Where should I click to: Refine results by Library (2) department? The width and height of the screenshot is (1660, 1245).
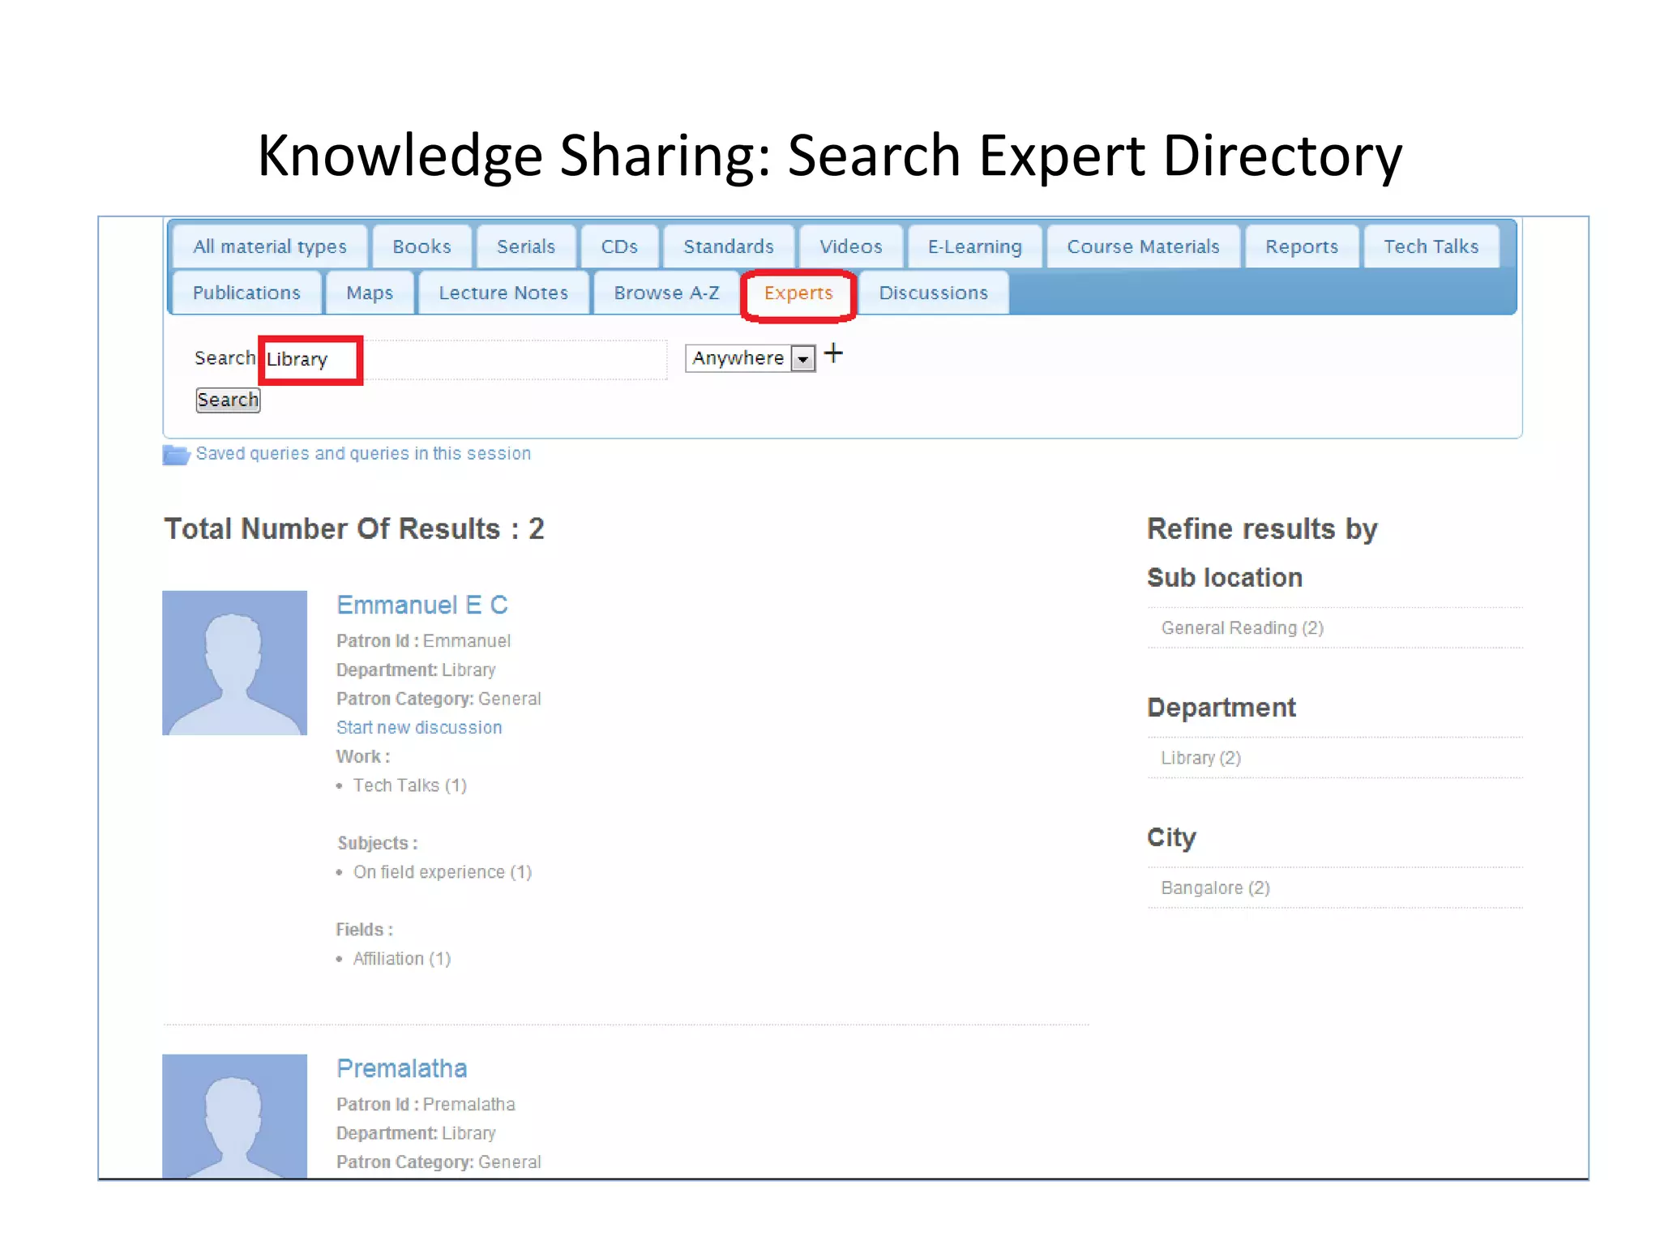click(x=1201, y=758)
